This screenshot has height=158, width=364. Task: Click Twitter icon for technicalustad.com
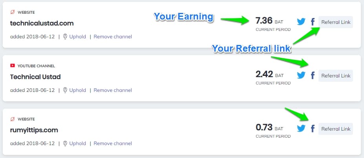pyautogui.click(x=301, y=22)
